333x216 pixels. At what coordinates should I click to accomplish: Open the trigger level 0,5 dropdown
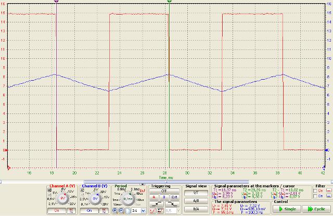(170, 211)
